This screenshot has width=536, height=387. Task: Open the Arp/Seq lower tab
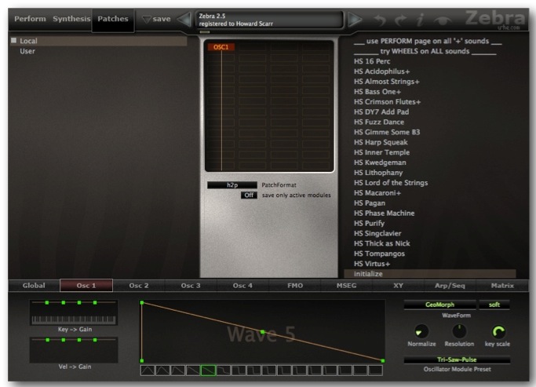[x=450, y=286]
